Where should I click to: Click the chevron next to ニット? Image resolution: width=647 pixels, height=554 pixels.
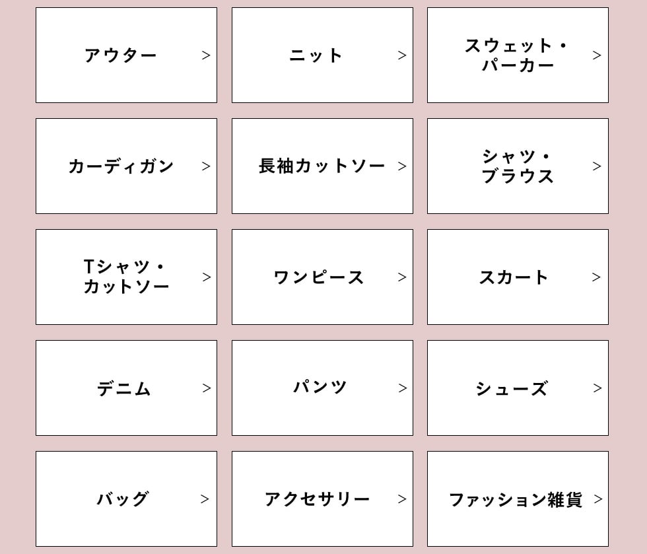(x=402, y=55)
